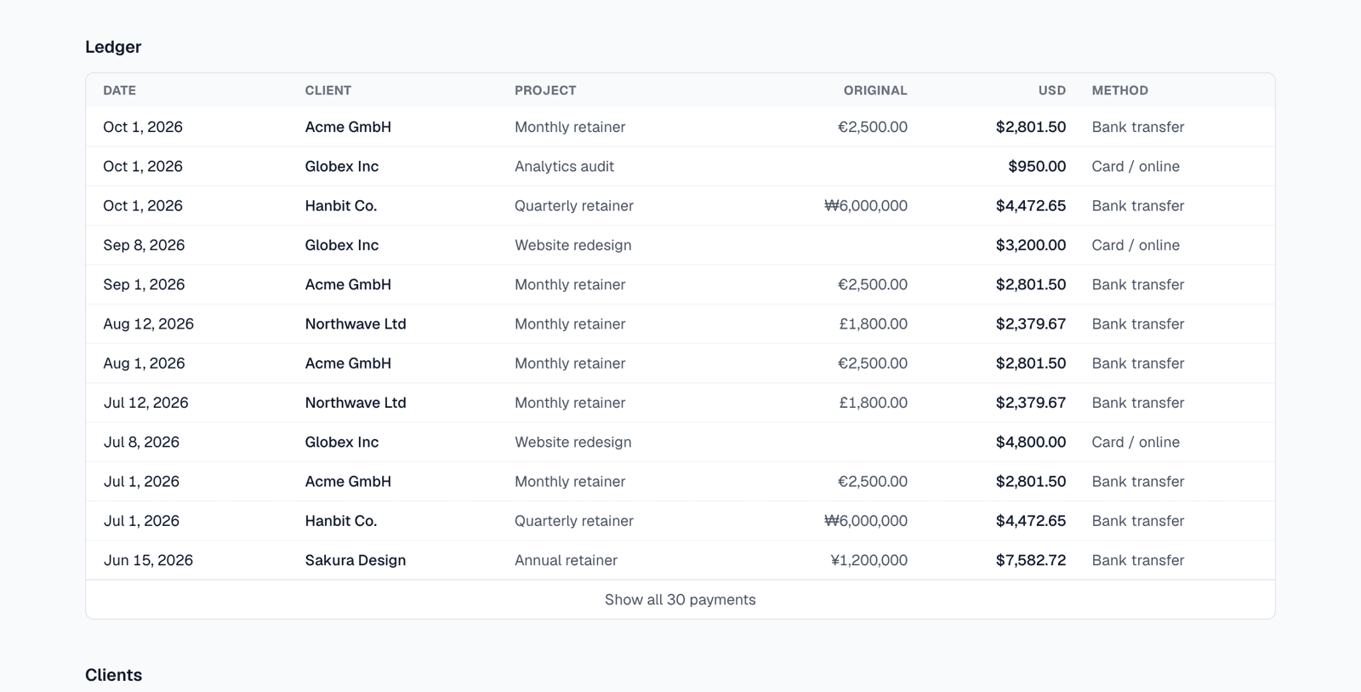Viewport: 1361px width, 692px height.
Task: Select the 'Jul 12, 2026' date cell
Action: pos(145,403)
